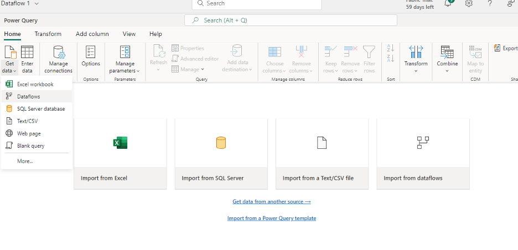Open the Help question mark icon
Screen dimensions: 518x250
(490, 3)
